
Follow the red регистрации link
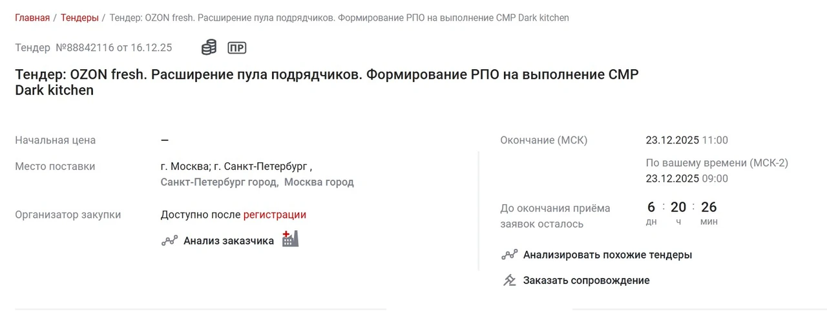point(275,215)
